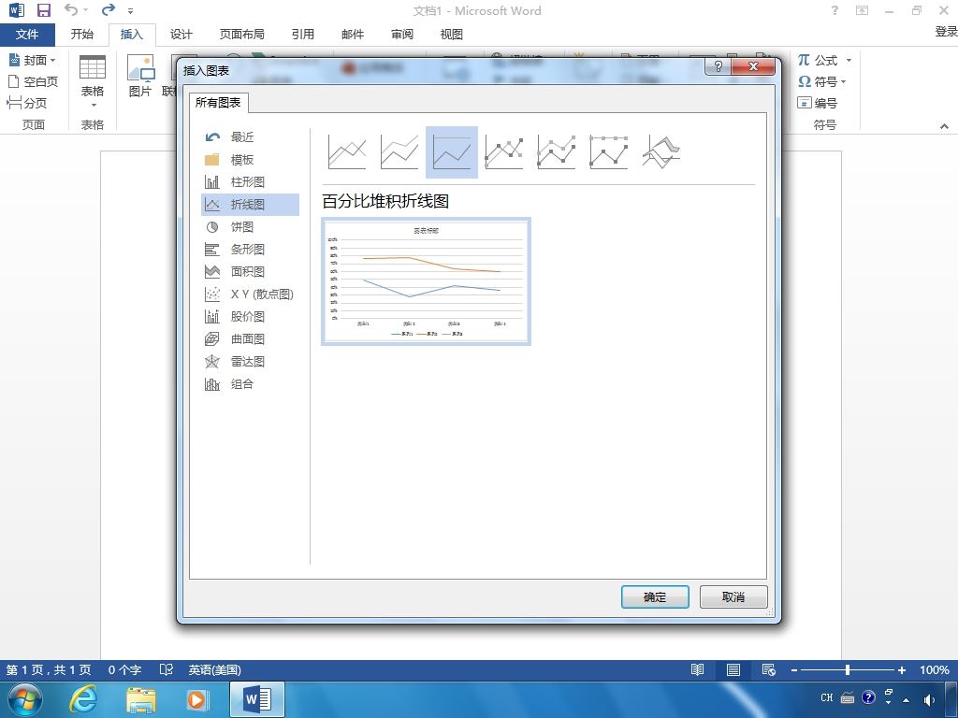
Task: Open the quick access toolbar customize dropdown
Action: click(x=130, y=11)
